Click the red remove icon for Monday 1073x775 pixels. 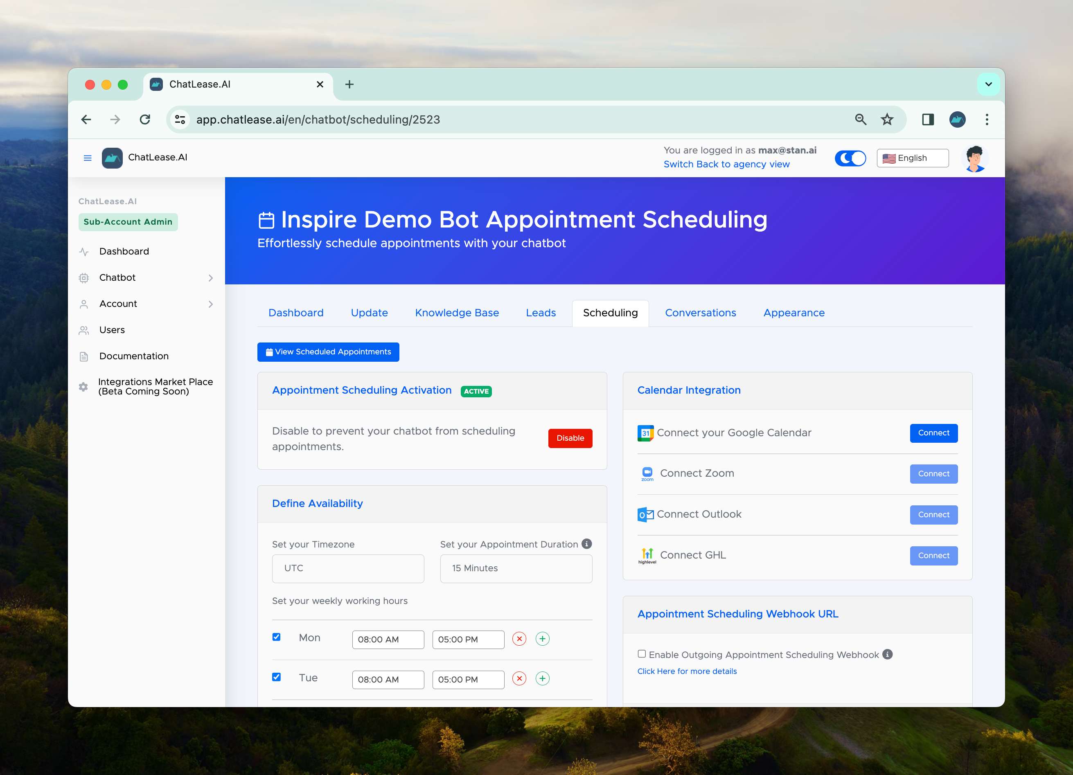point(519,639)
